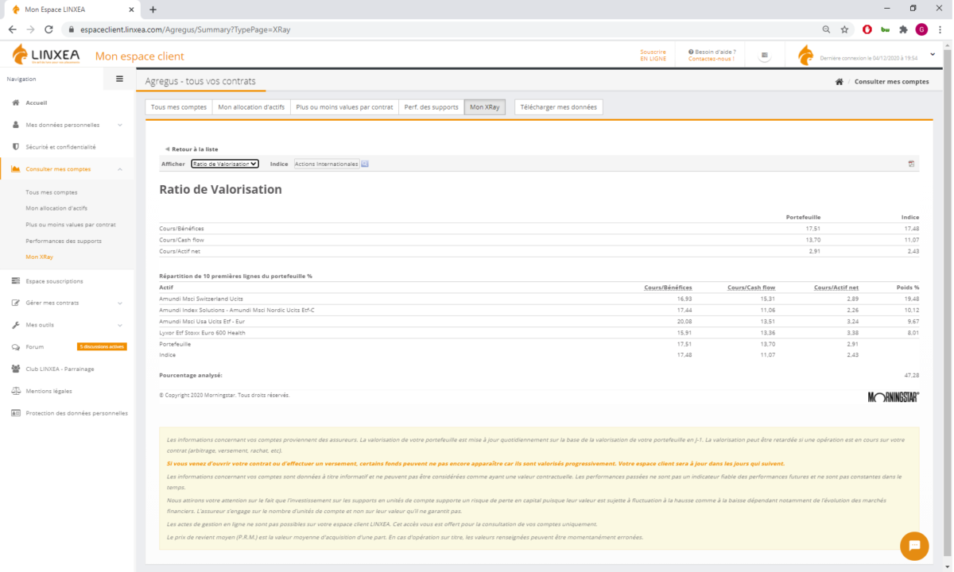Click Consulter mes comptes breadcrumb
The width and height of the screenshot is (954, 572).
click(x=892, y=82)
